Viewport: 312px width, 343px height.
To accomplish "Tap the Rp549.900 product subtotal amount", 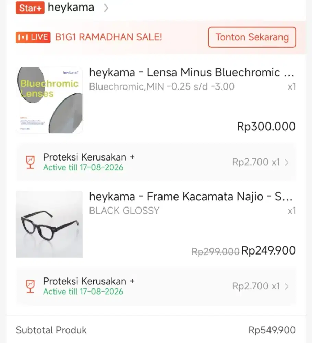I will click(272, 330).
